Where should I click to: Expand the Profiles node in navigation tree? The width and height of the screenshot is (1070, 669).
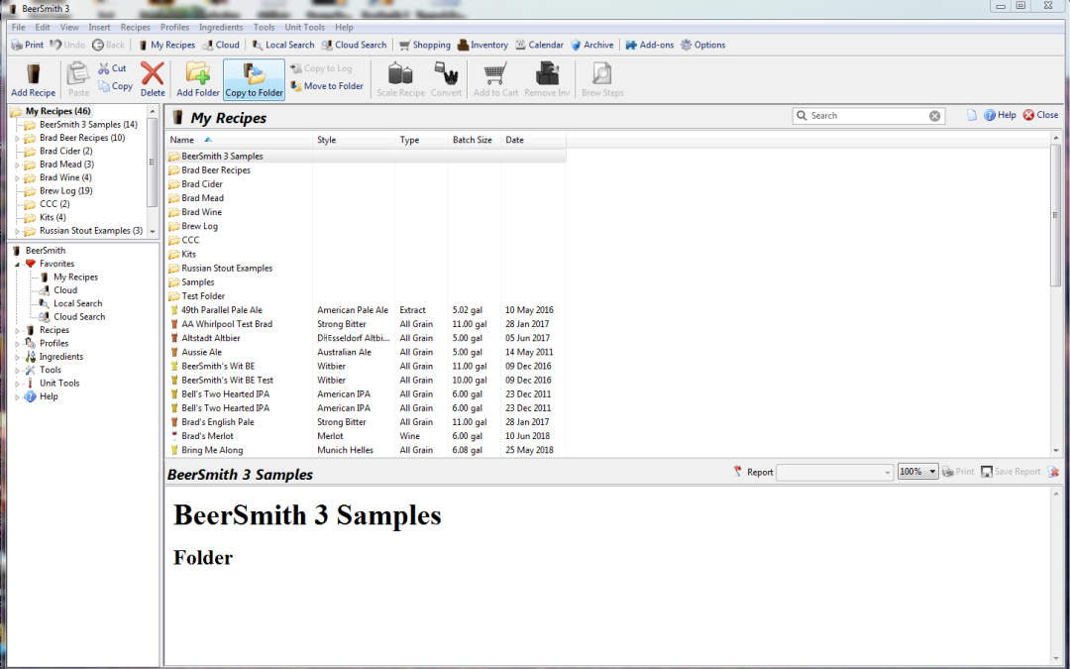tap(18, 343)
